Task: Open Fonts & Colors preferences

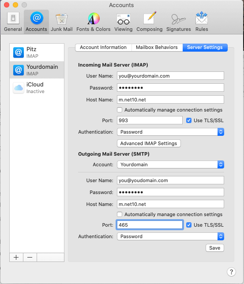Action: [94, 22]
